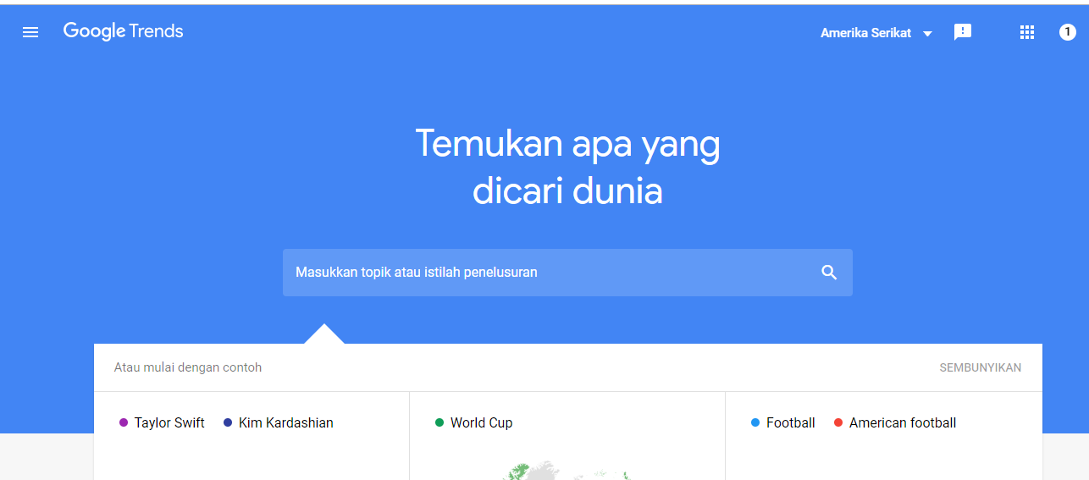
Task: Click the purple Taylor Swift dot
Action: pyautogui.click(x=124, y=422)
